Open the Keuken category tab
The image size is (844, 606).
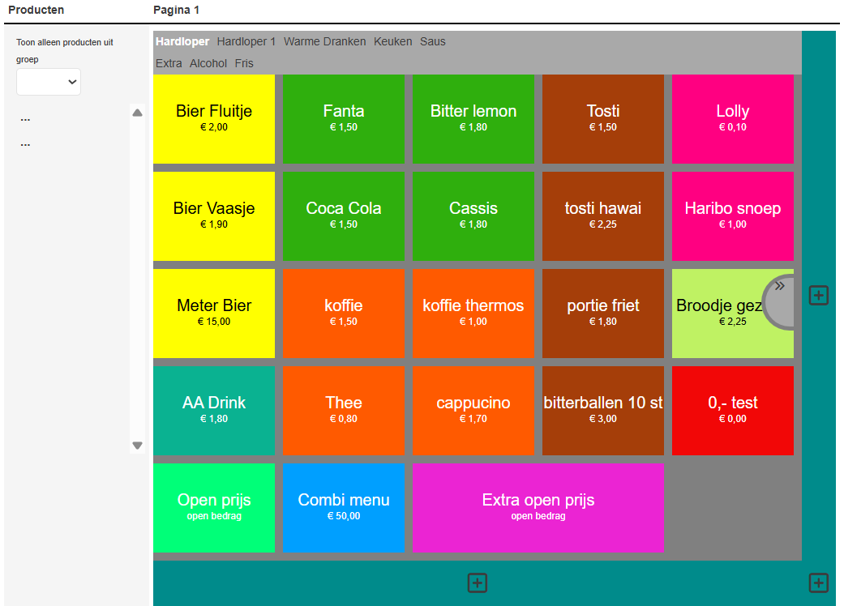tap(392, 41)
